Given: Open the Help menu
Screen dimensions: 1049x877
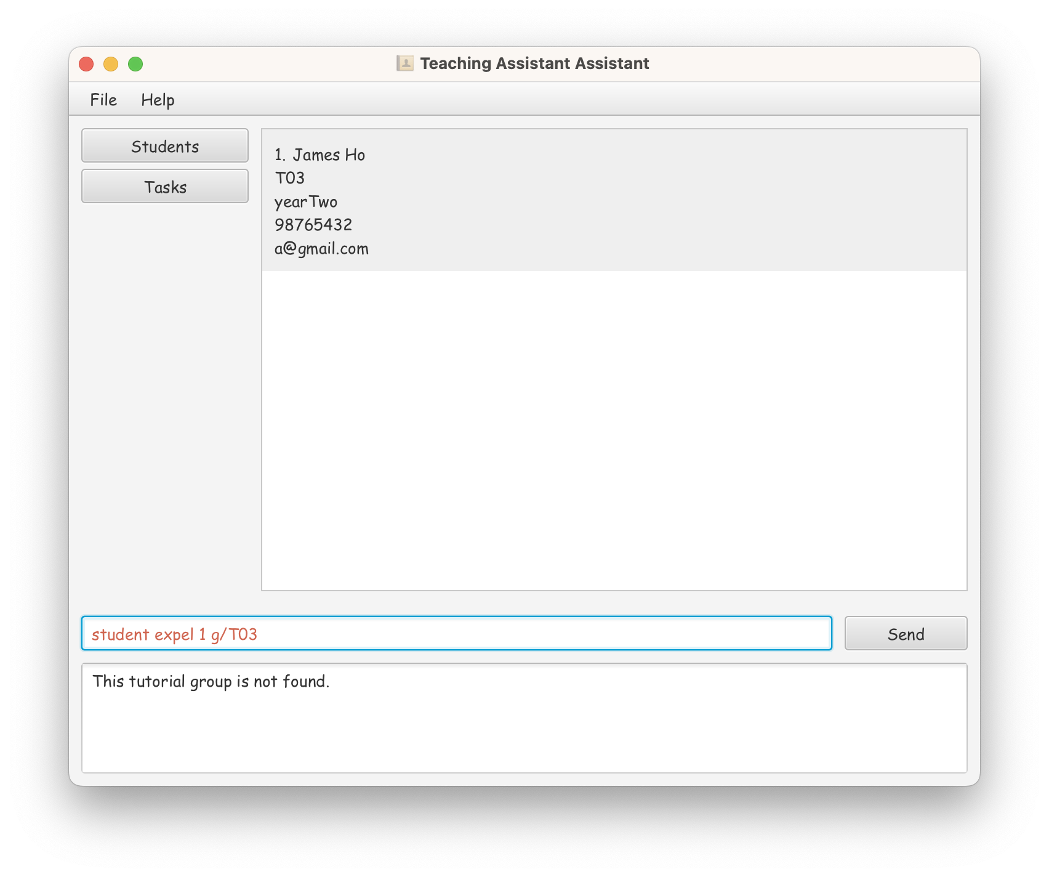Looking at the screenshot, I should 158,100.
